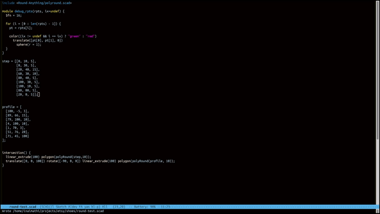Click the 'profile = [' line
This screenshot has width=380, height=214.
pos(12,107)
